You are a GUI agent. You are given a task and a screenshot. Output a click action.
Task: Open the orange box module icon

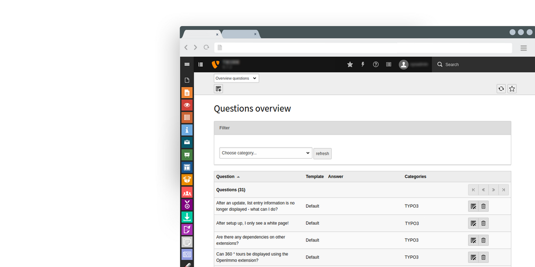(187, 179)
